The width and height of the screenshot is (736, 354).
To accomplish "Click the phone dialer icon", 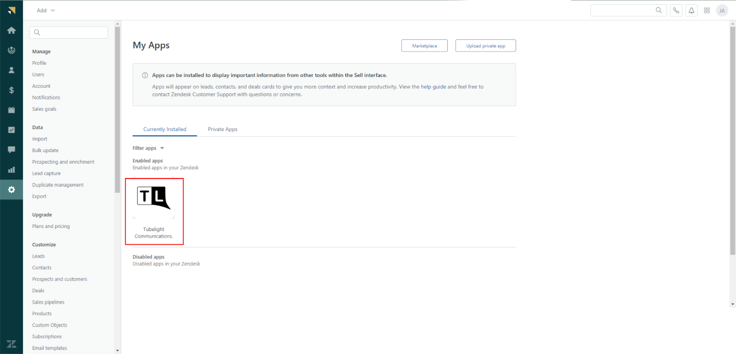I will [676, 10].
